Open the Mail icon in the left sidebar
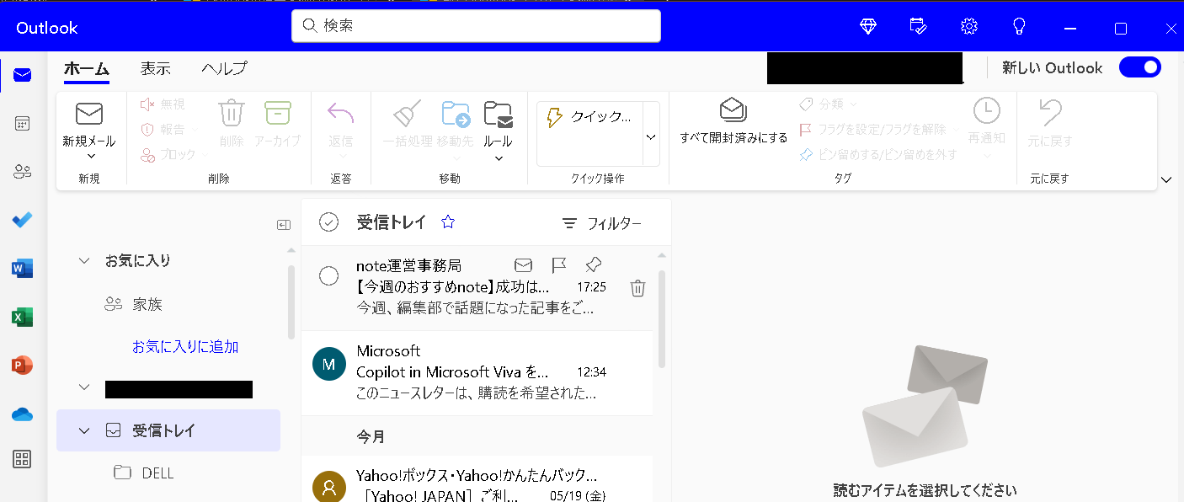Screen dimensions: 1184x502 pyautogui.click(x=23, y=76)
